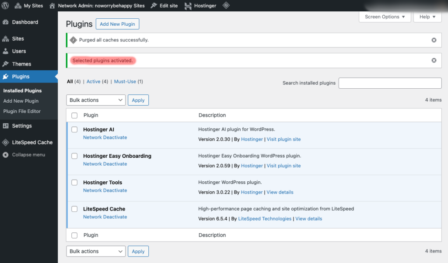Click the Sites icon in sidebar
Screen dimensions: 448x263
tap(6, 38)
